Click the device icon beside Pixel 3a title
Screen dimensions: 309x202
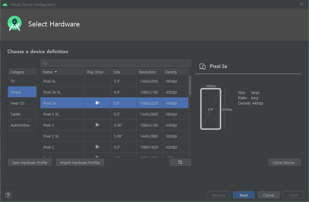point(202,67)
